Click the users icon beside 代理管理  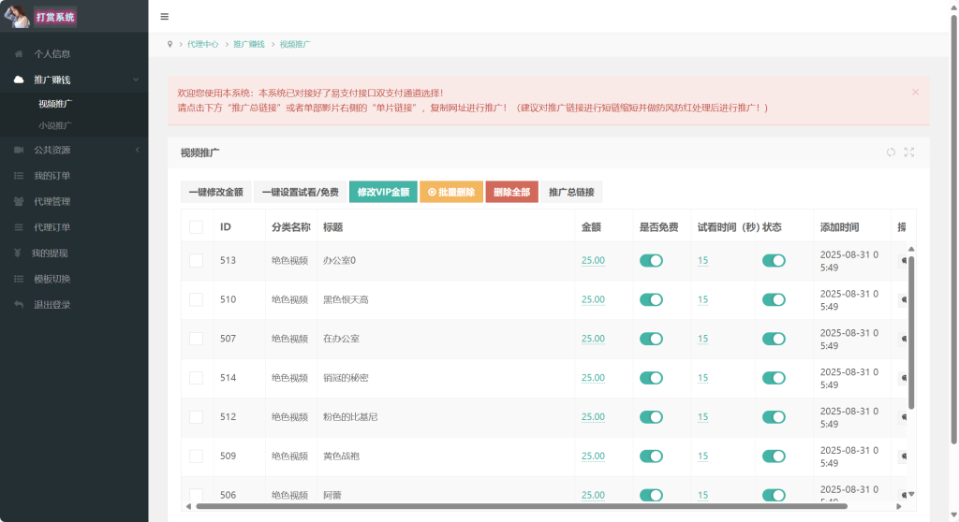[19, 201]
